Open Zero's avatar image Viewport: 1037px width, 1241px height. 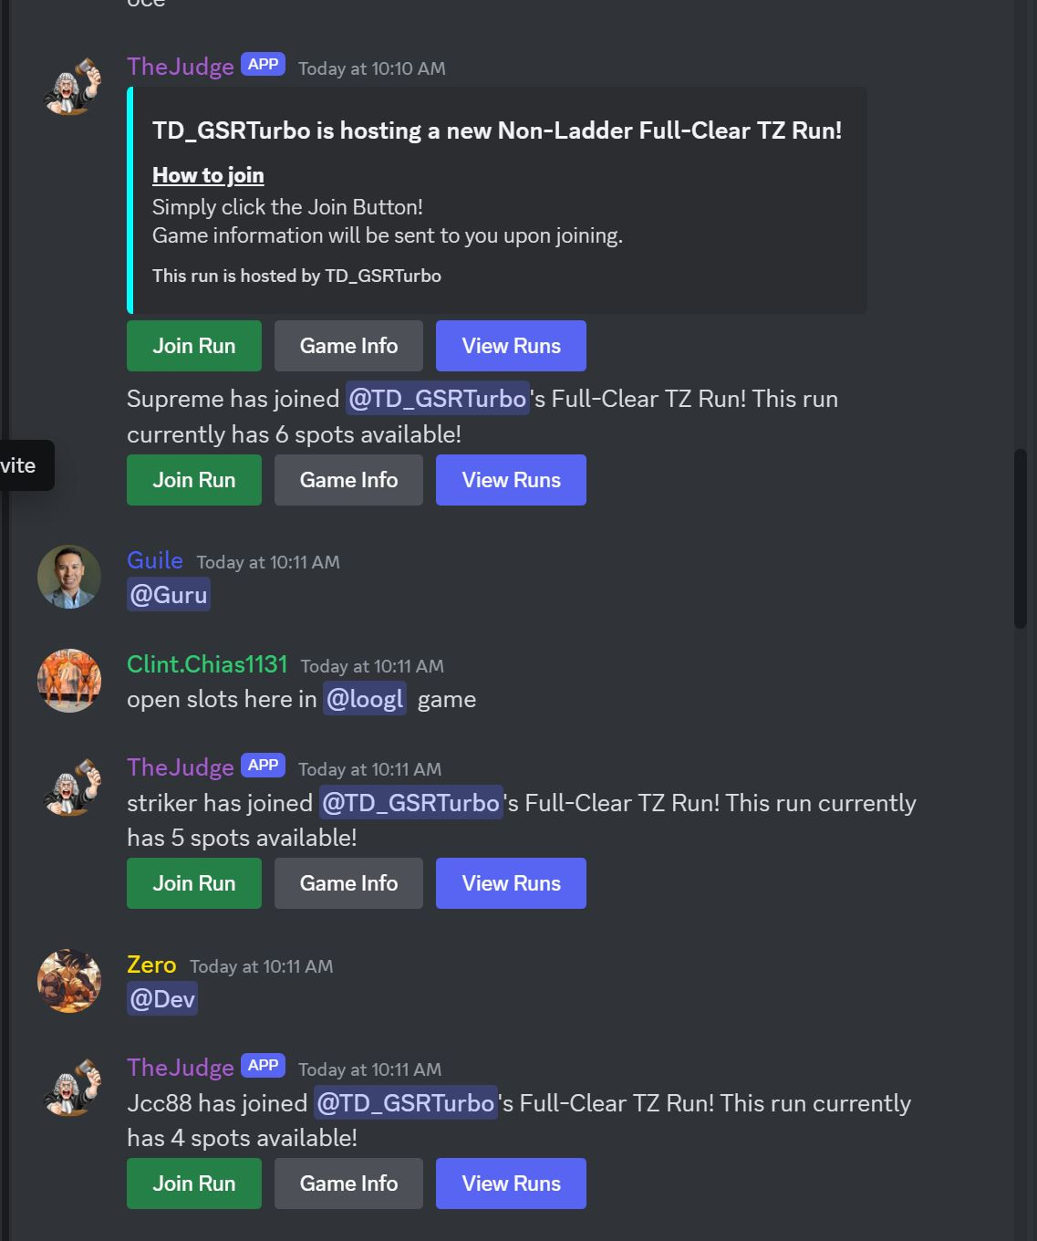click(x=69, y=981)
